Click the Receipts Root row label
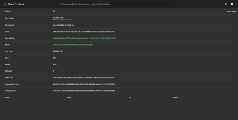This screenshot has height=120, width=238. pyautogui.click(x=11, y=91)
